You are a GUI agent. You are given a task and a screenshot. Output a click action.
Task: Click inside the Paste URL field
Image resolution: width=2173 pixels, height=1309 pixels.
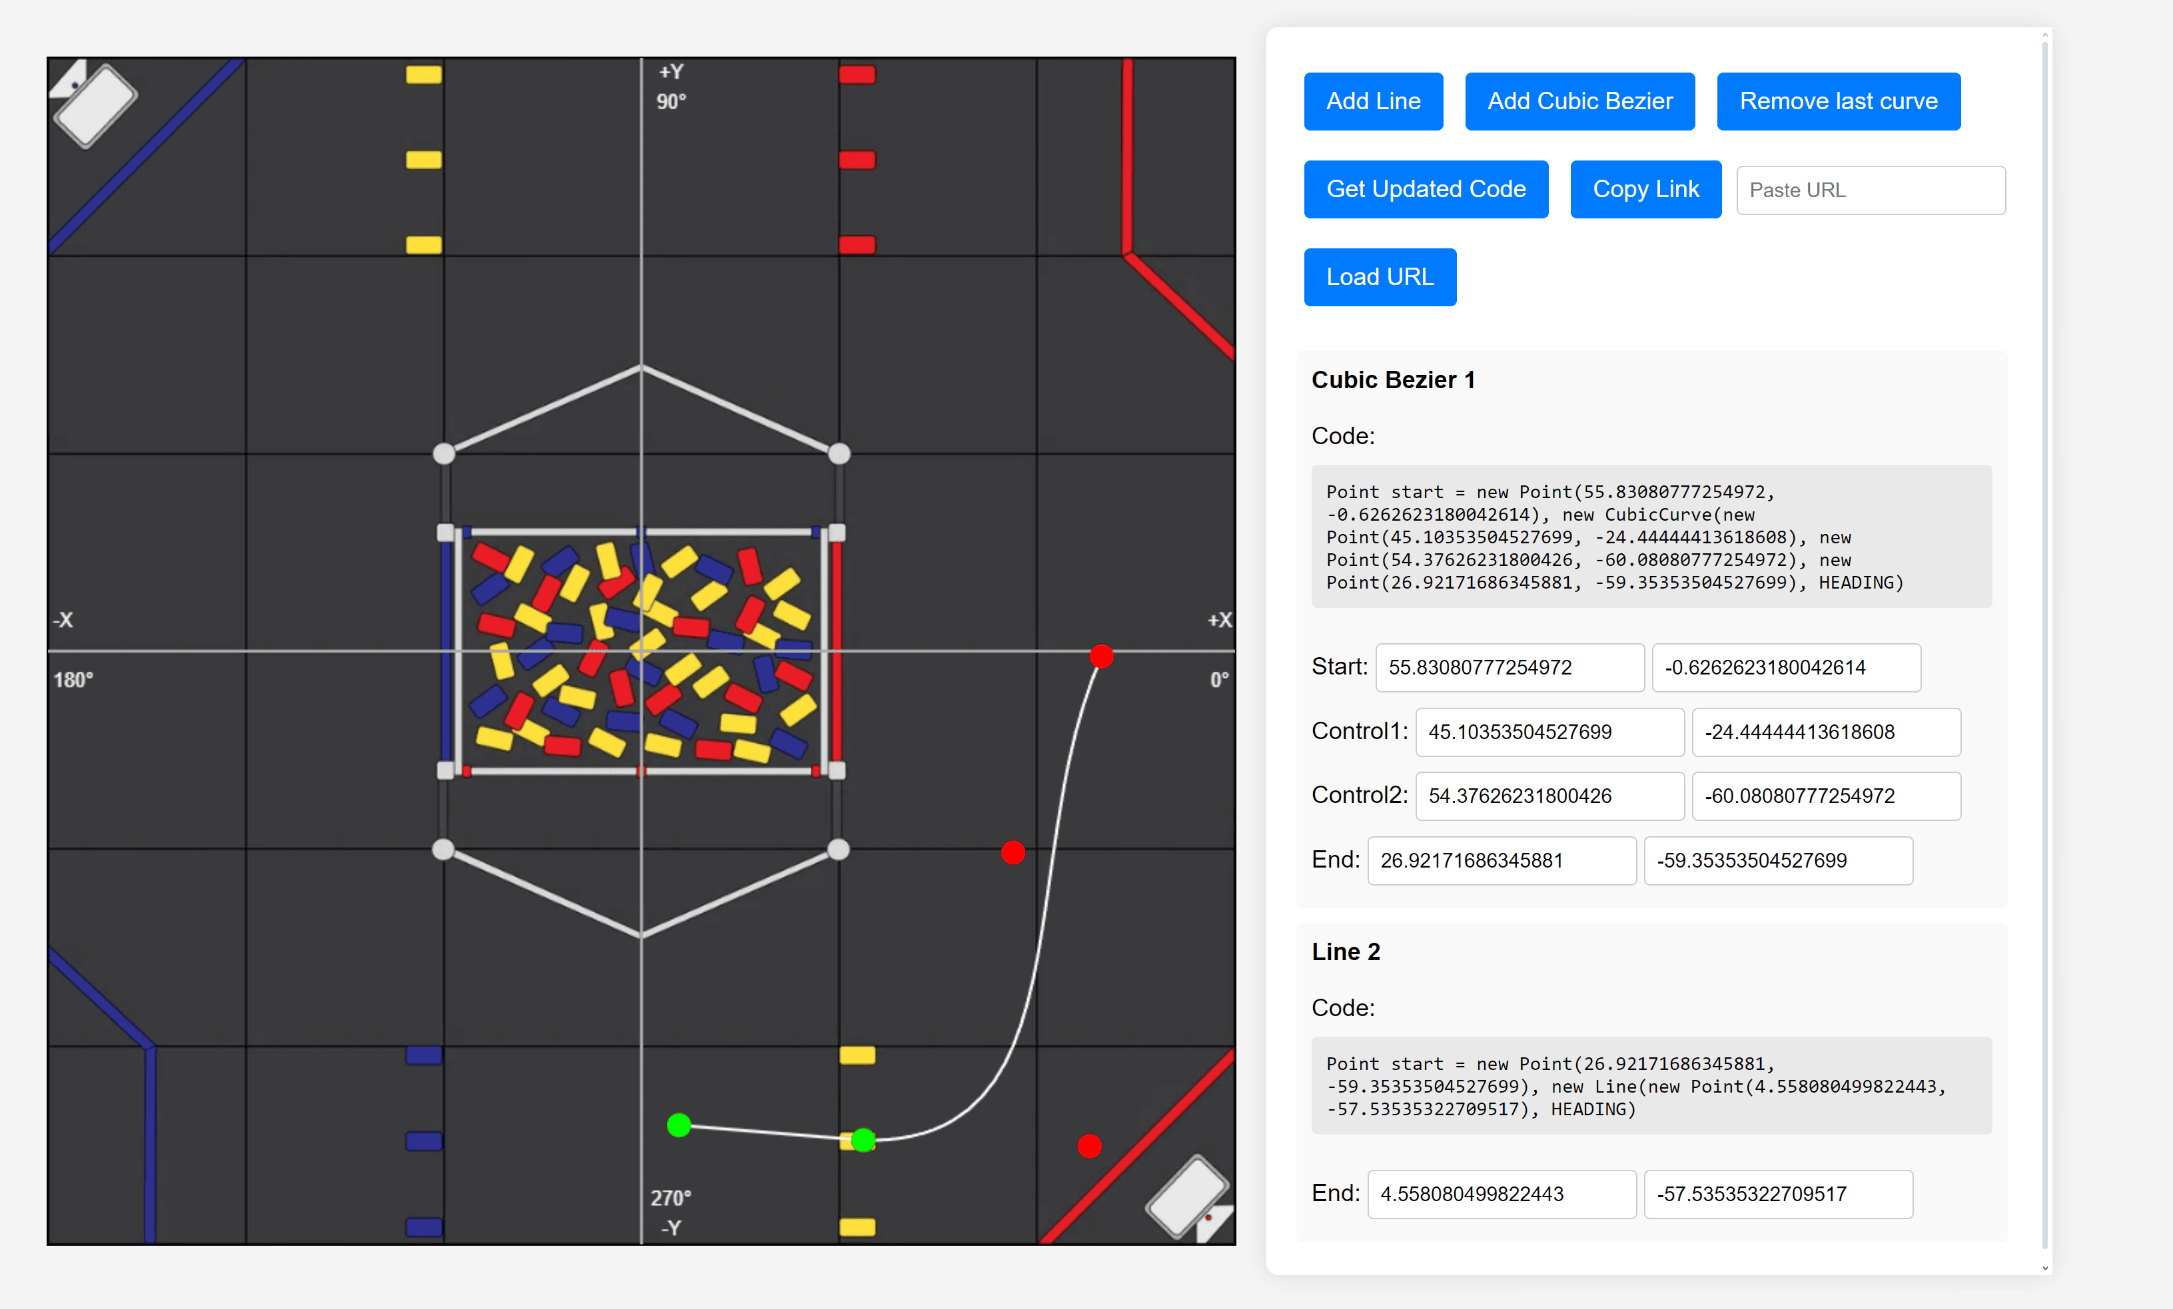pyautogui.click(x=1870, y=190)
